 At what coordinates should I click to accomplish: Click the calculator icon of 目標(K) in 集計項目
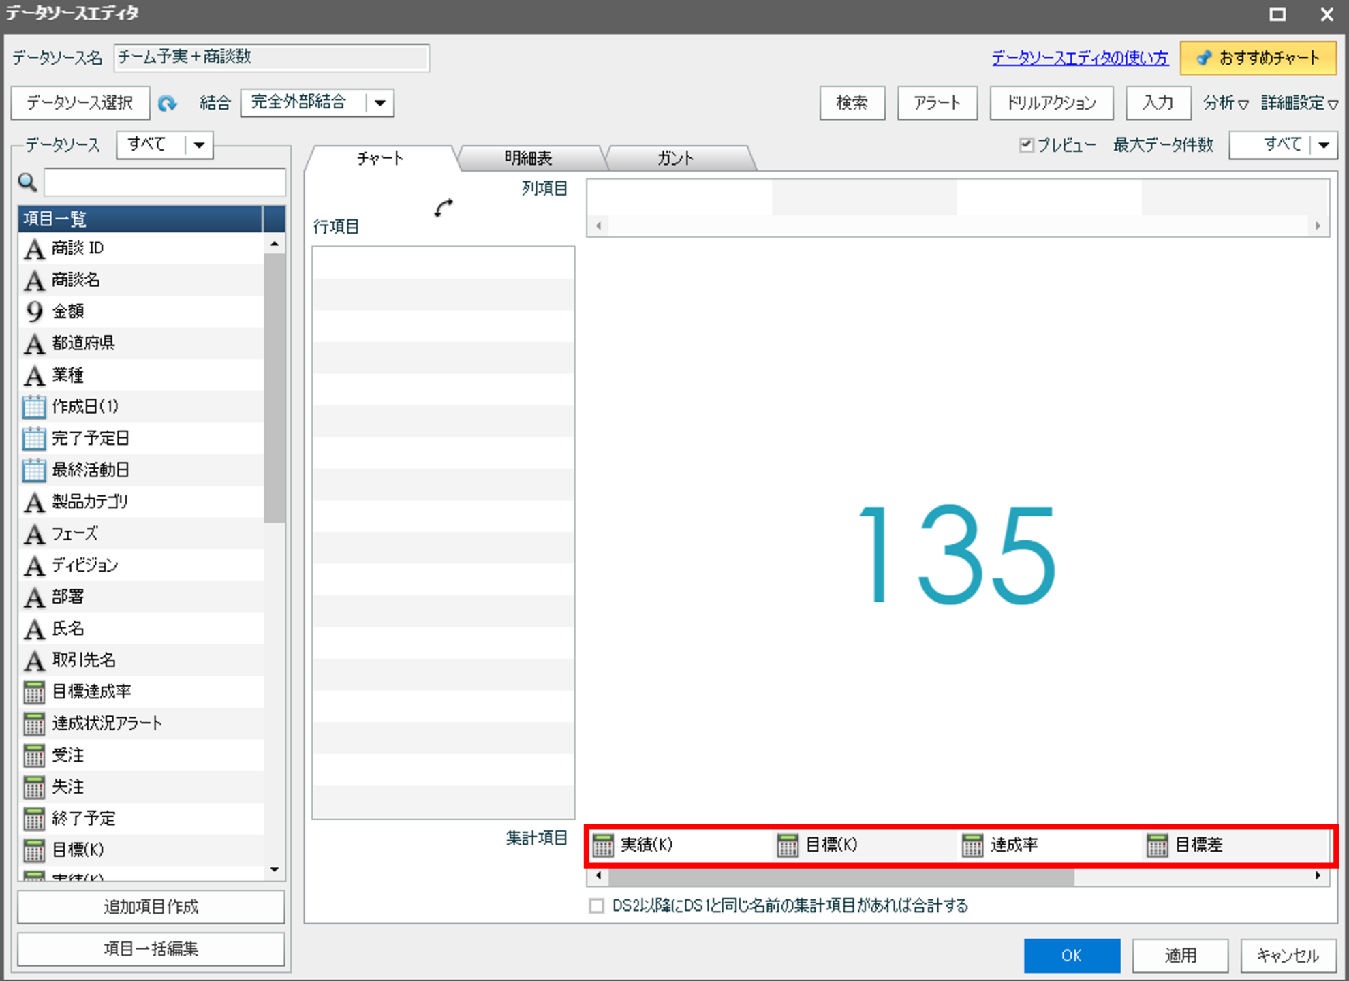click(x=788, y=845)
